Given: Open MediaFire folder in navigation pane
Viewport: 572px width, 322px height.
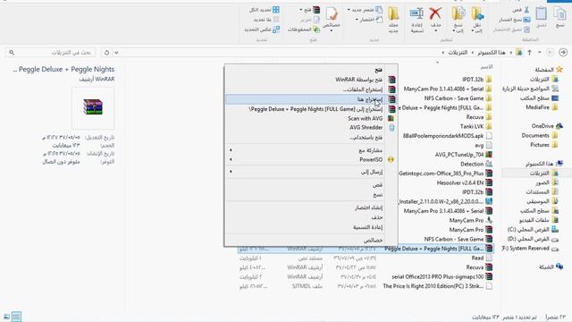Looking at the screenshot, I should (x=542, y=107).
